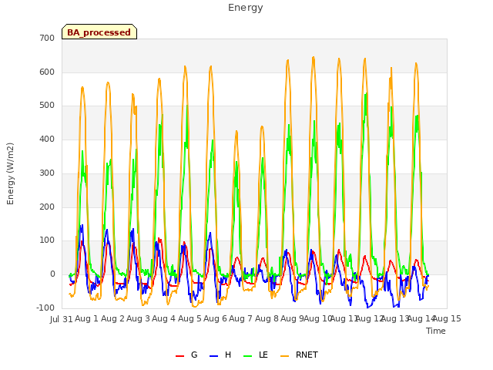Click the 0 y-axis label
Image resolution: width=493 pixels, height=370 pixels.
point(52,274)
